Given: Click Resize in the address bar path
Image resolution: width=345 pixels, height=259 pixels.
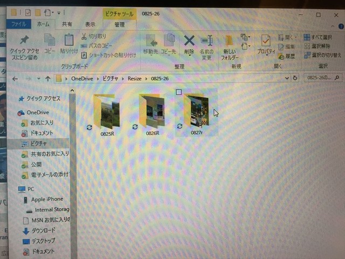Looking at the screenshot, I should 134,79.
